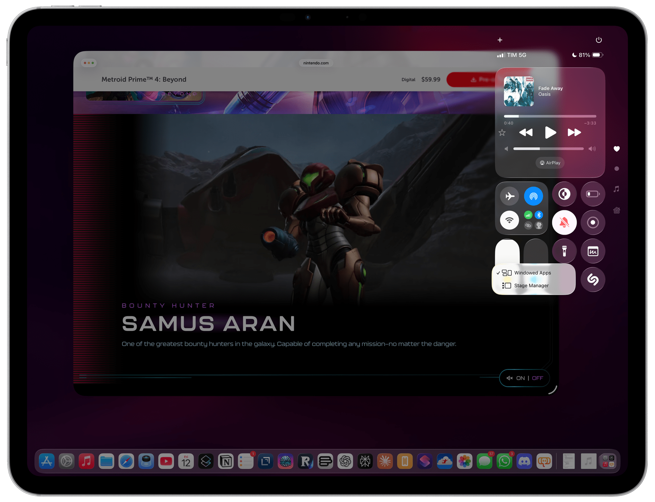Screen dimensions: 655x502
Task: Open the Home controls section
Action: pos(617,210)
